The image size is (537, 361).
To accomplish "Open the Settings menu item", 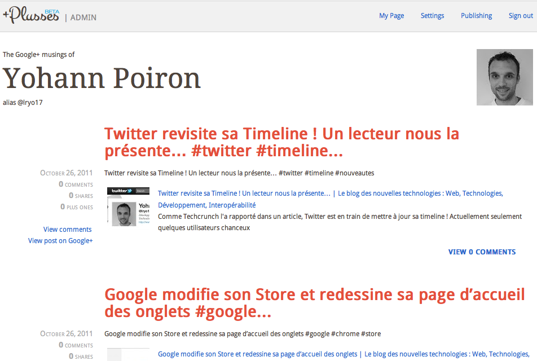I will tap(432, 16).
